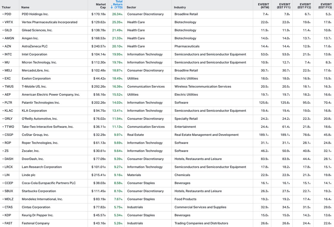
Task: Open the PDD ticker
Action: 8,14
